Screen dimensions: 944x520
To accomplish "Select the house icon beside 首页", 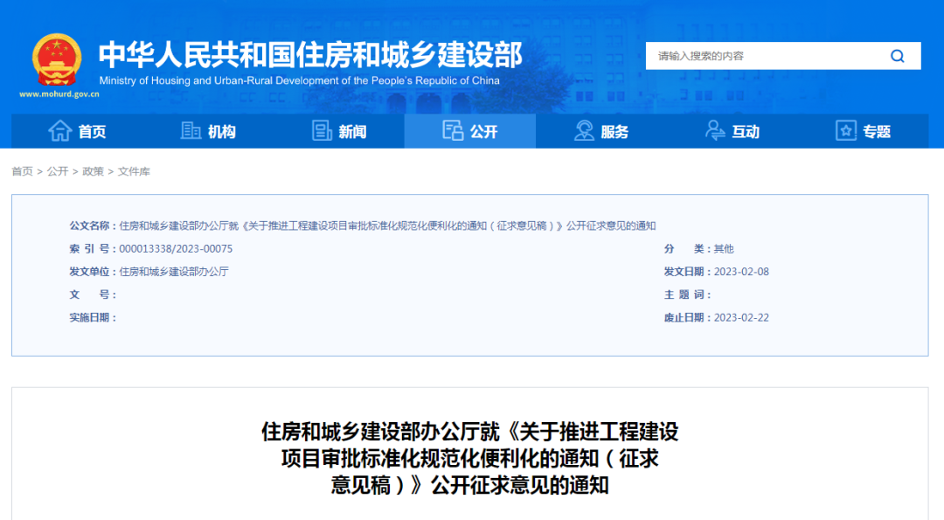I will click(x=59, y=130).
